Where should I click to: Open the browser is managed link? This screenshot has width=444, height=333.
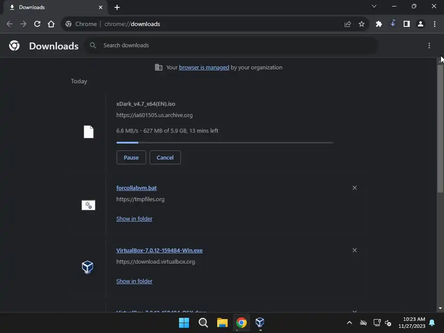(x=204, y=67)
